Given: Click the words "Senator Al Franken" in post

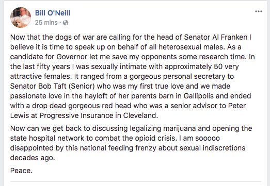Looking at the screenshot, I should click(216, 37).
